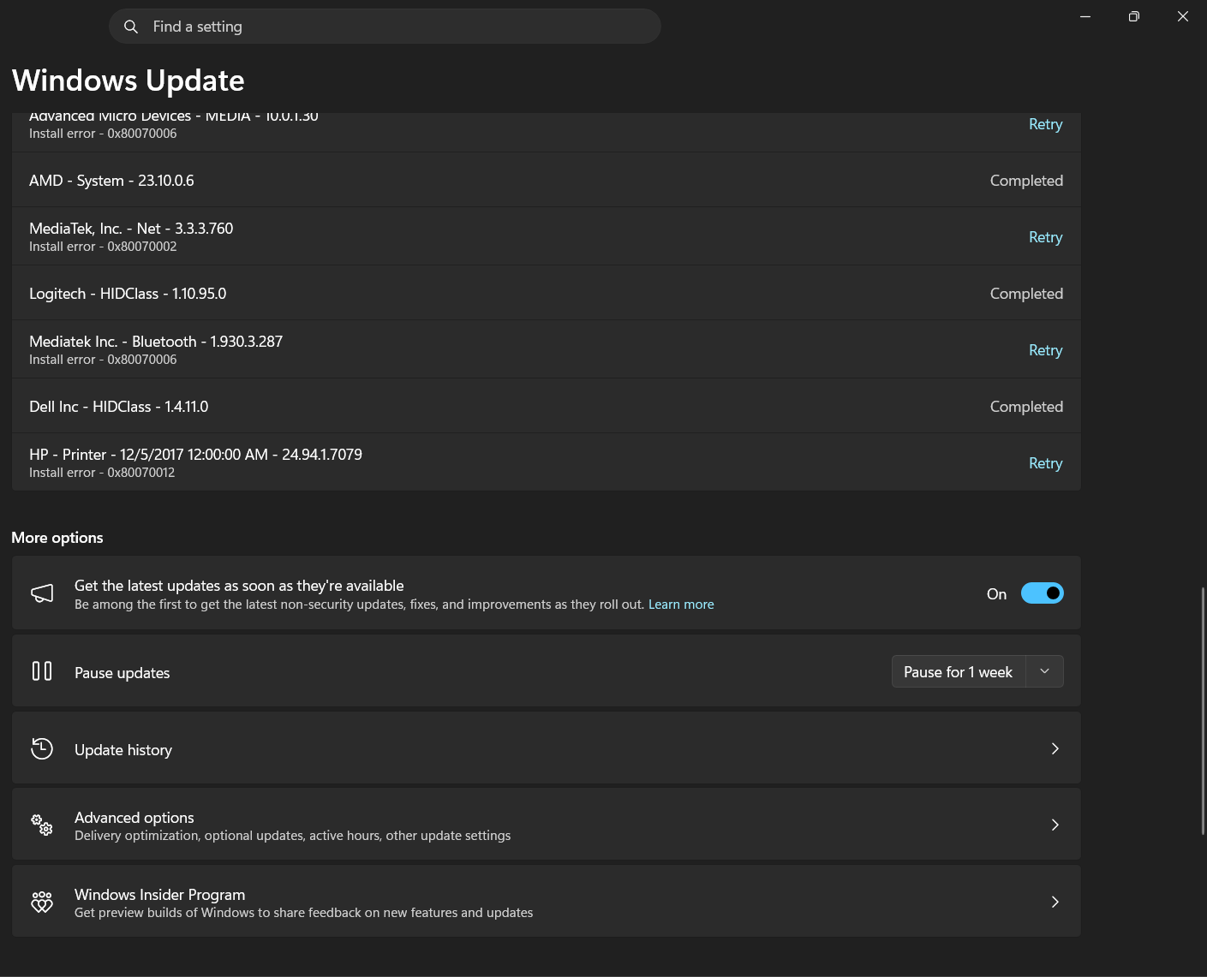Viewport: 1207px width, 977px height.
Task: Click the search magnifier icon
Action: [x=131, y=27]
